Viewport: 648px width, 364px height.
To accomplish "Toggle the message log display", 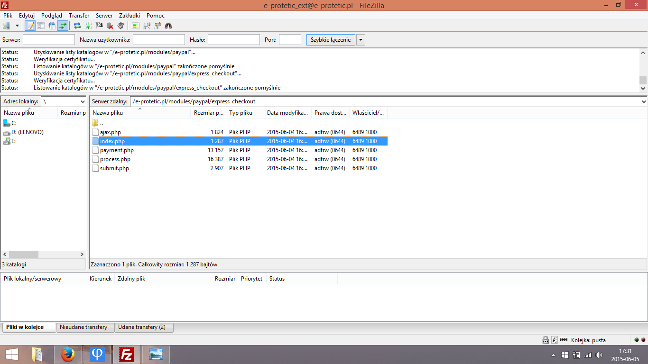I will 30,26.
